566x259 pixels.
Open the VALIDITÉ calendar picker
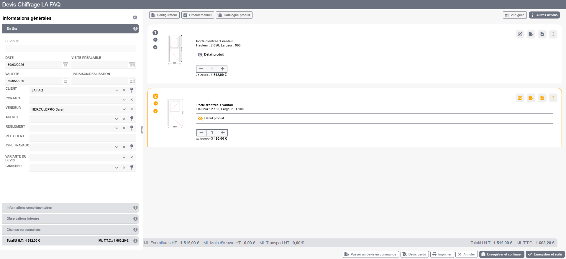point(65,81)
